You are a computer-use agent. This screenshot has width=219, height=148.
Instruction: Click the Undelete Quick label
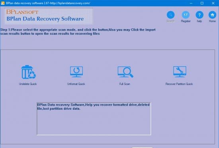pyautogui.click(x=28, y=84)
